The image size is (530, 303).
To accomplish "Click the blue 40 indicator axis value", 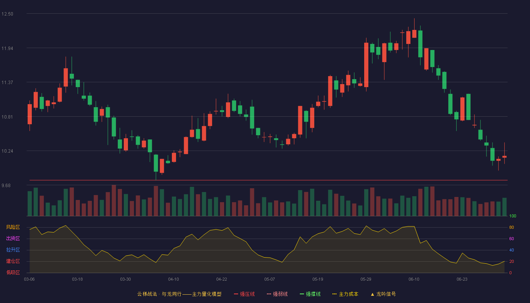I will coord(511,250).
